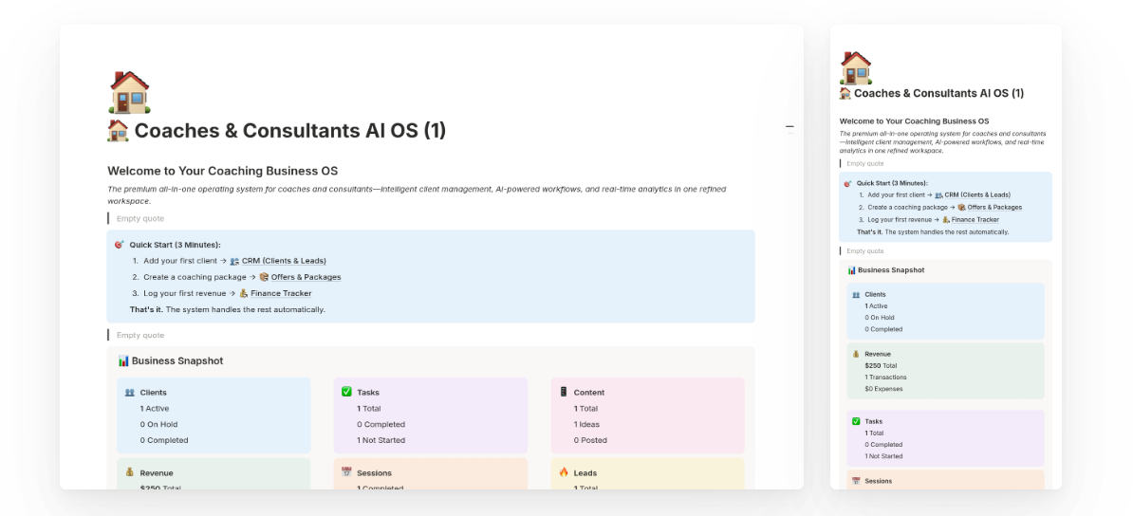
Task: Click the large house icon in the narrow mobile preview
Action: [x=855, y=67]
